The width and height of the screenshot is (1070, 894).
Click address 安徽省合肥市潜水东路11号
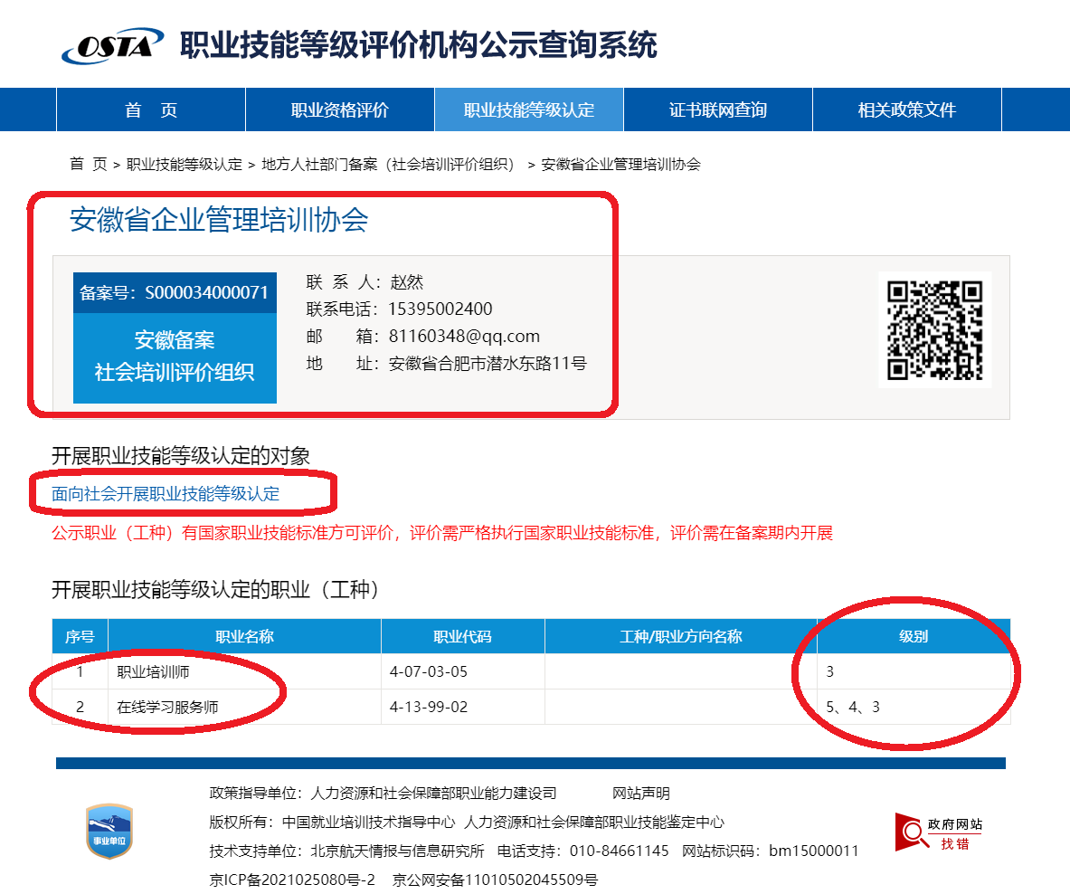pyautogui.click(x=488, y=364)
